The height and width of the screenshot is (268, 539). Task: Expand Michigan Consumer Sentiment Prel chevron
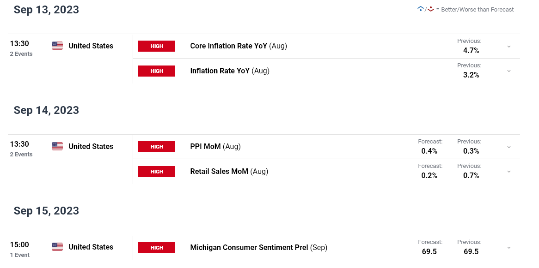coord(509,248)
